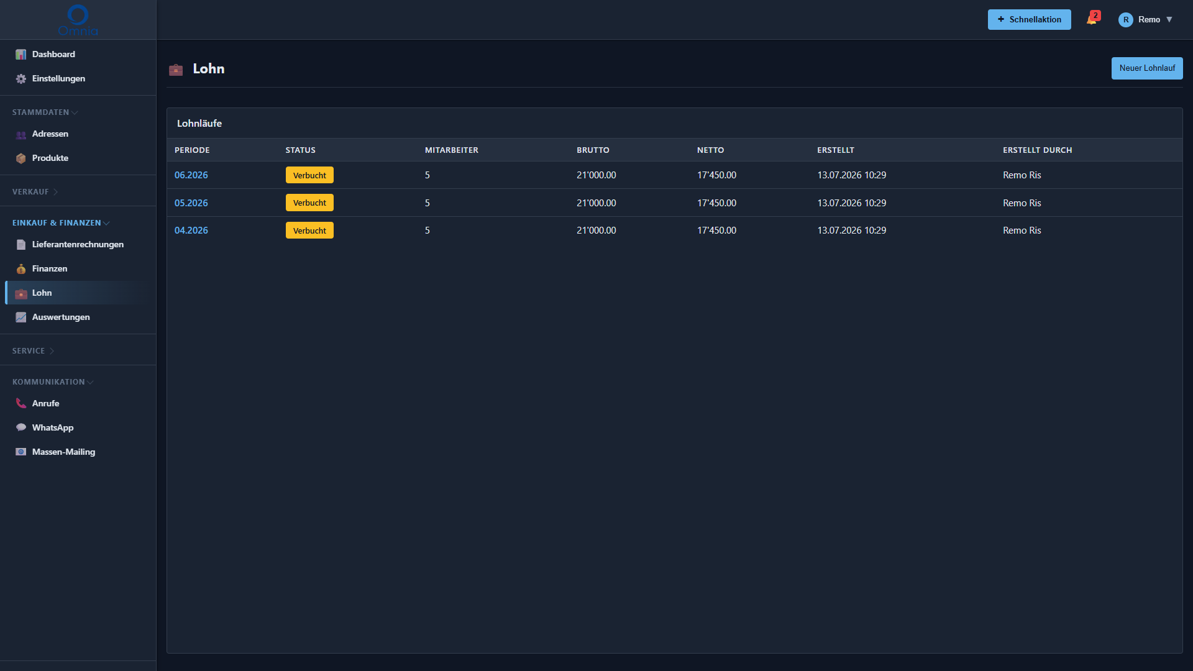The image size is (1193, 671).
Task: Collapse the STAMMDATEN section
Action: (45, 112)
